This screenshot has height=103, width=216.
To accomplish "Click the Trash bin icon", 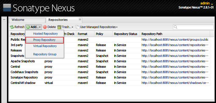I will point(59,27).
